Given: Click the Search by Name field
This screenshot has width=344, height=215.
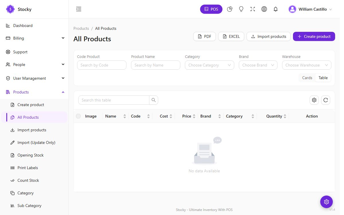Looking at the screenshot, I should [x=156, y=65].
